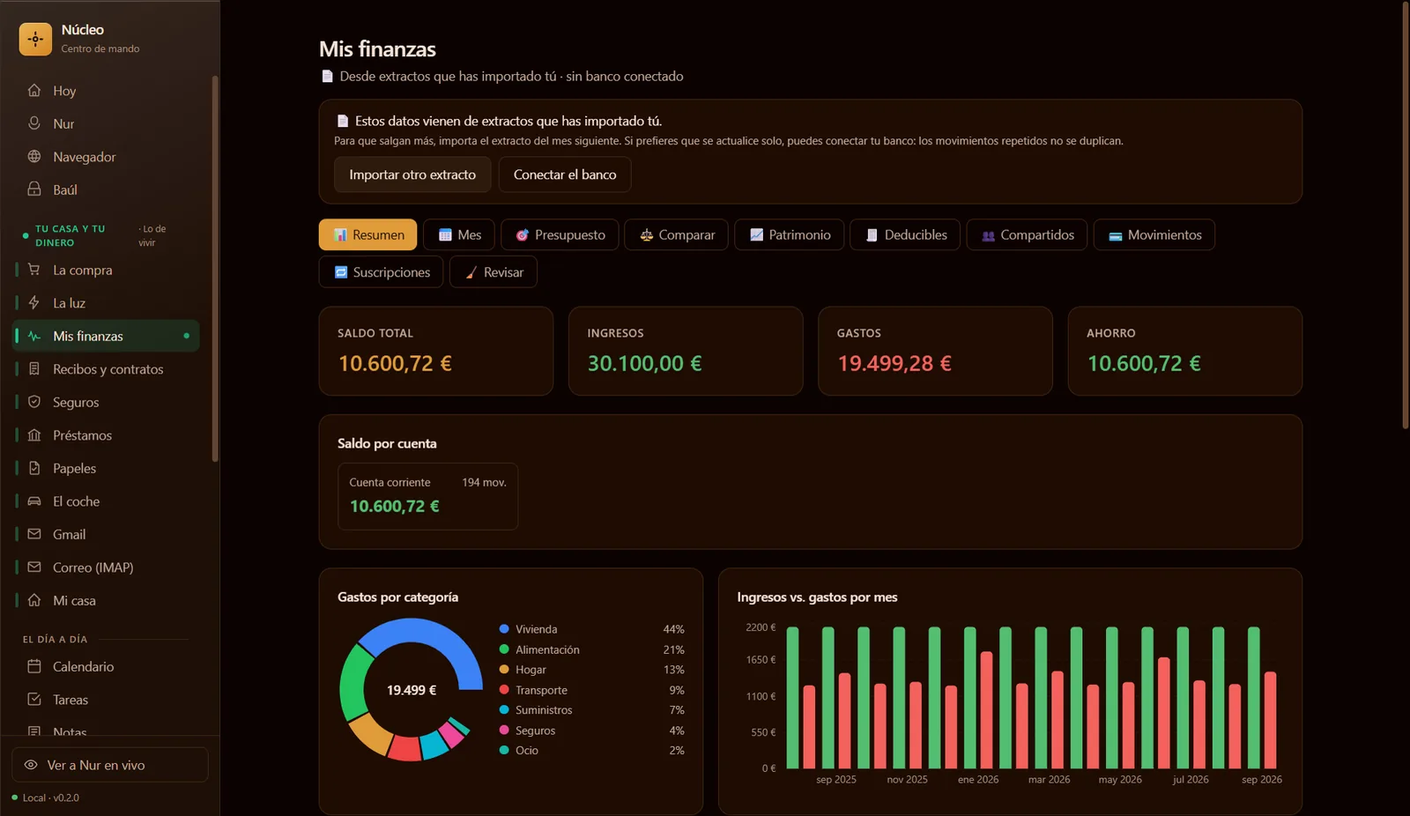1410x816 pixels.
Task: Click the Baúl lock icon
Action: [34, 189]
